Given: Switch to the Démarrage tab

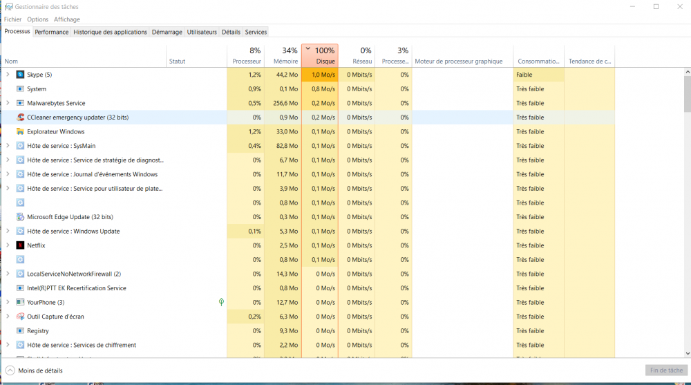Looking at the screenshot, I should coord(167,32).
